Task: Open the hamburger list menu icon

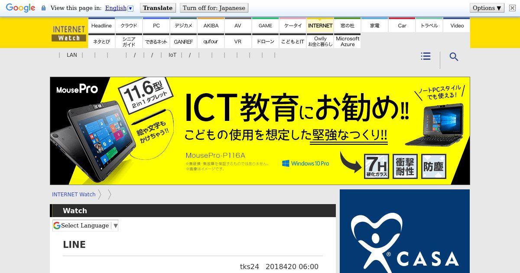Action: 426,56
